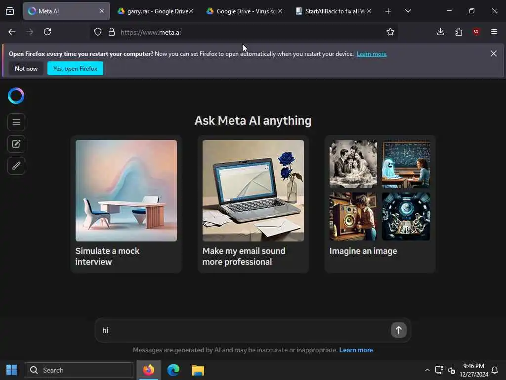Screen dimensions: 506x380
Task: Expand the list all tabs chevron
Action: (x=408, y=11)
